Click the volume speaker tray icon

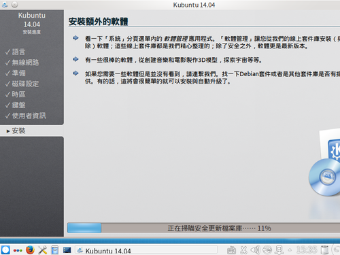pos(255,250)
